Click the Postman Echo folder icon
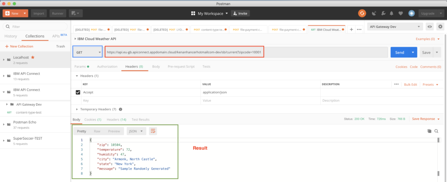The height and width of the screenshot is (182, 447). point(9,125)
